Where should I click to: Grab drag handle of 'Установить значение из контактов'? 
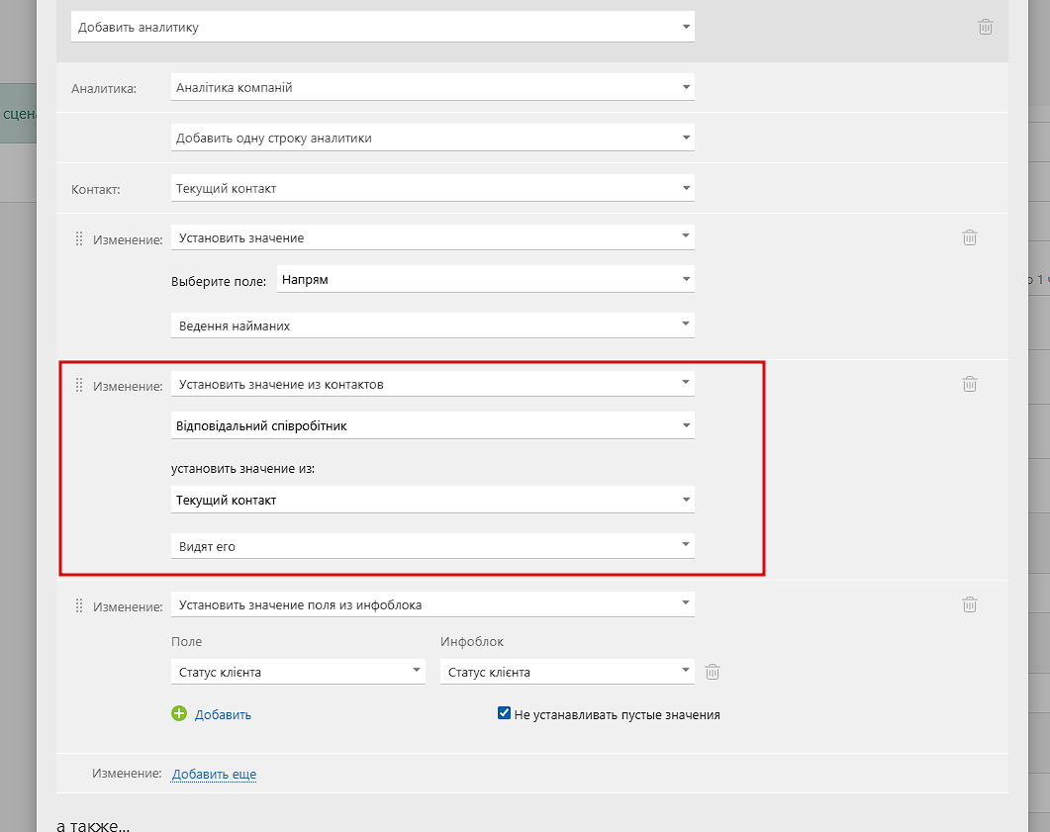point(79,385)
